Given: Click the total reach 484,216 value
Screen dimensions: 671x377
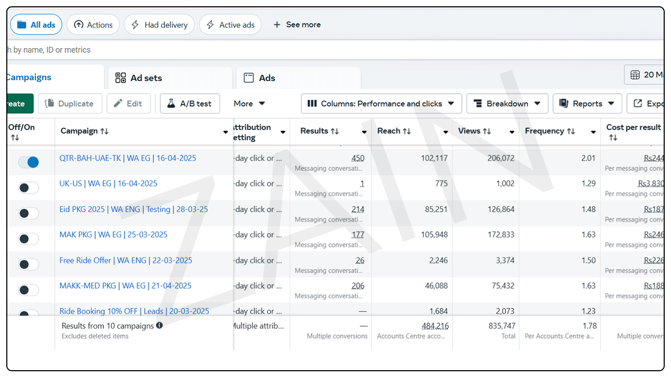Looking at the screenshot, I should pos(435,326).
